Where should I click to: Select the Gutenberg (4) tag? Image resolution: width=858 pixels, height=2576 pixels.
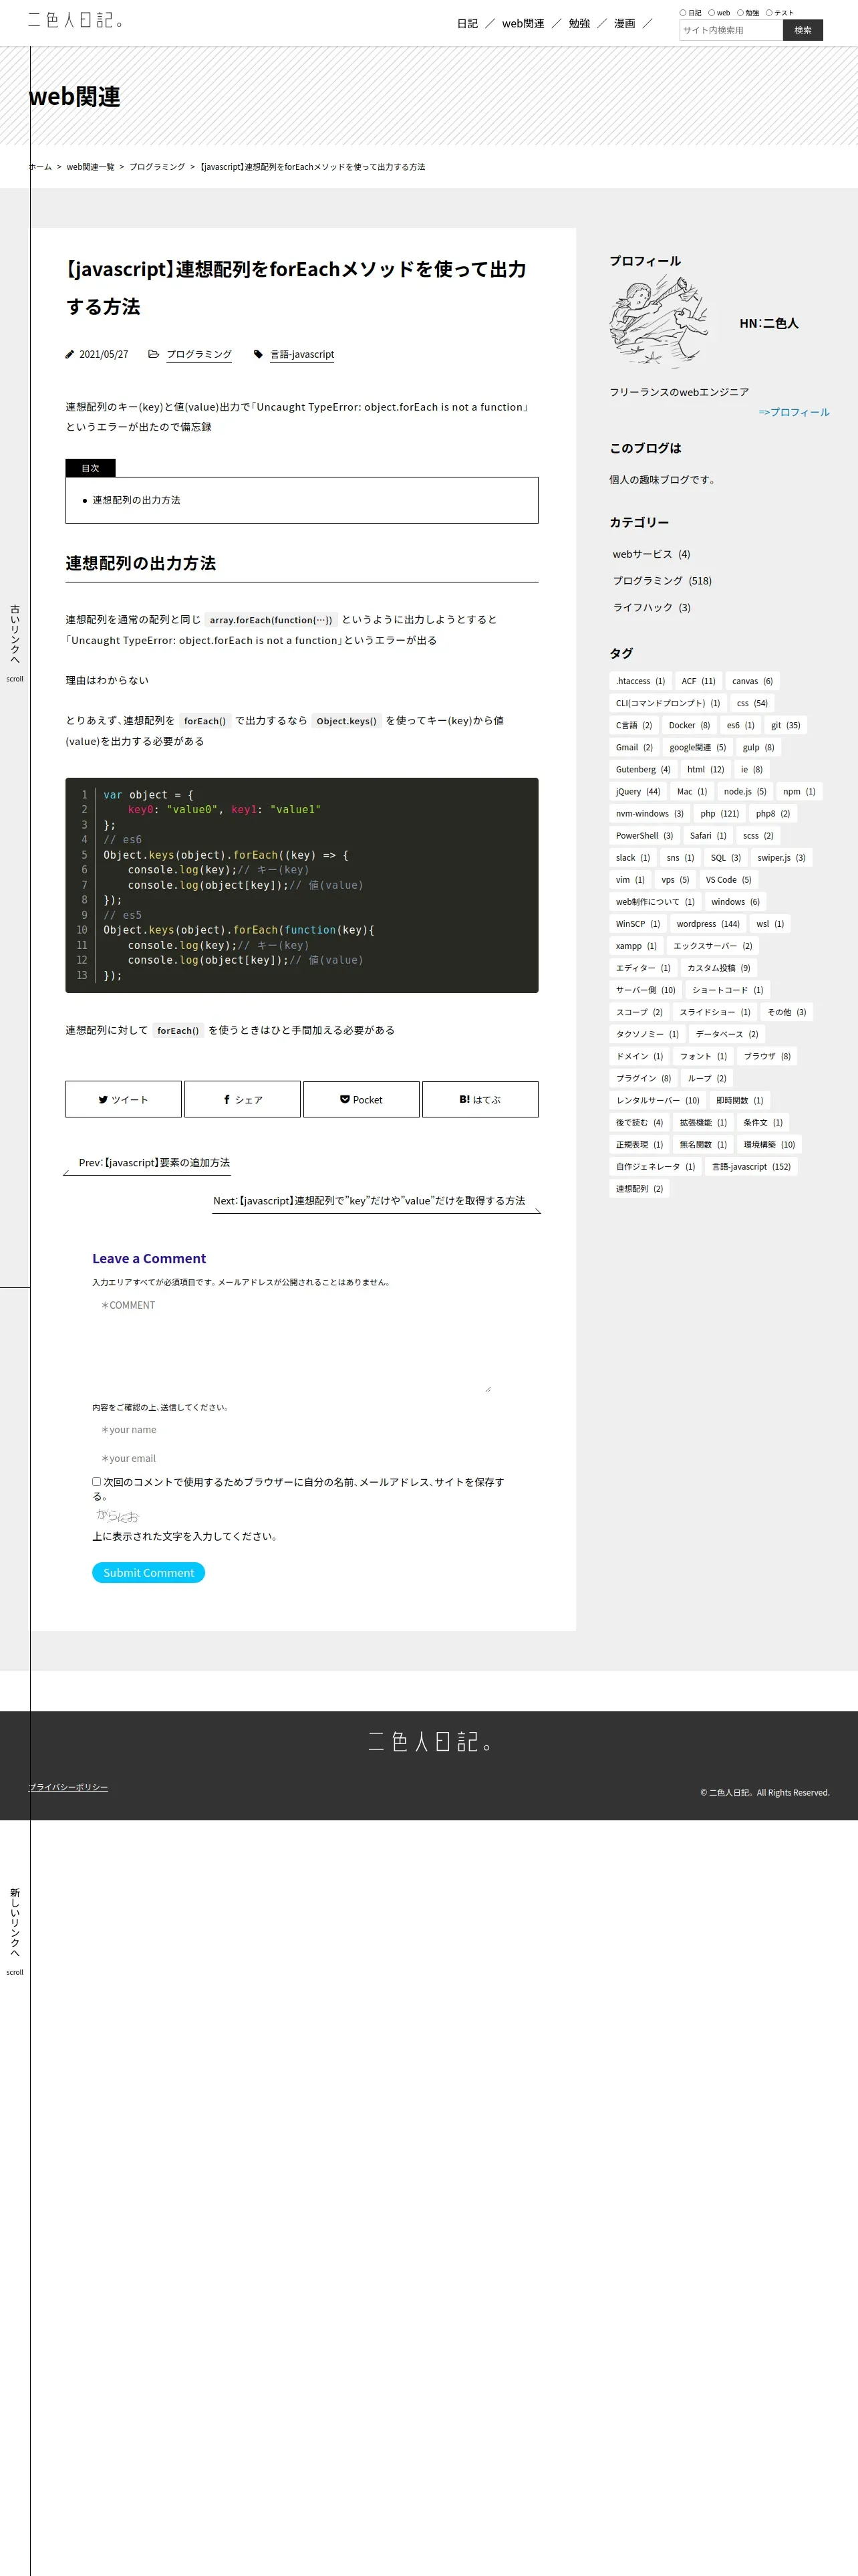pyautogui.click(x=643, y=769)
